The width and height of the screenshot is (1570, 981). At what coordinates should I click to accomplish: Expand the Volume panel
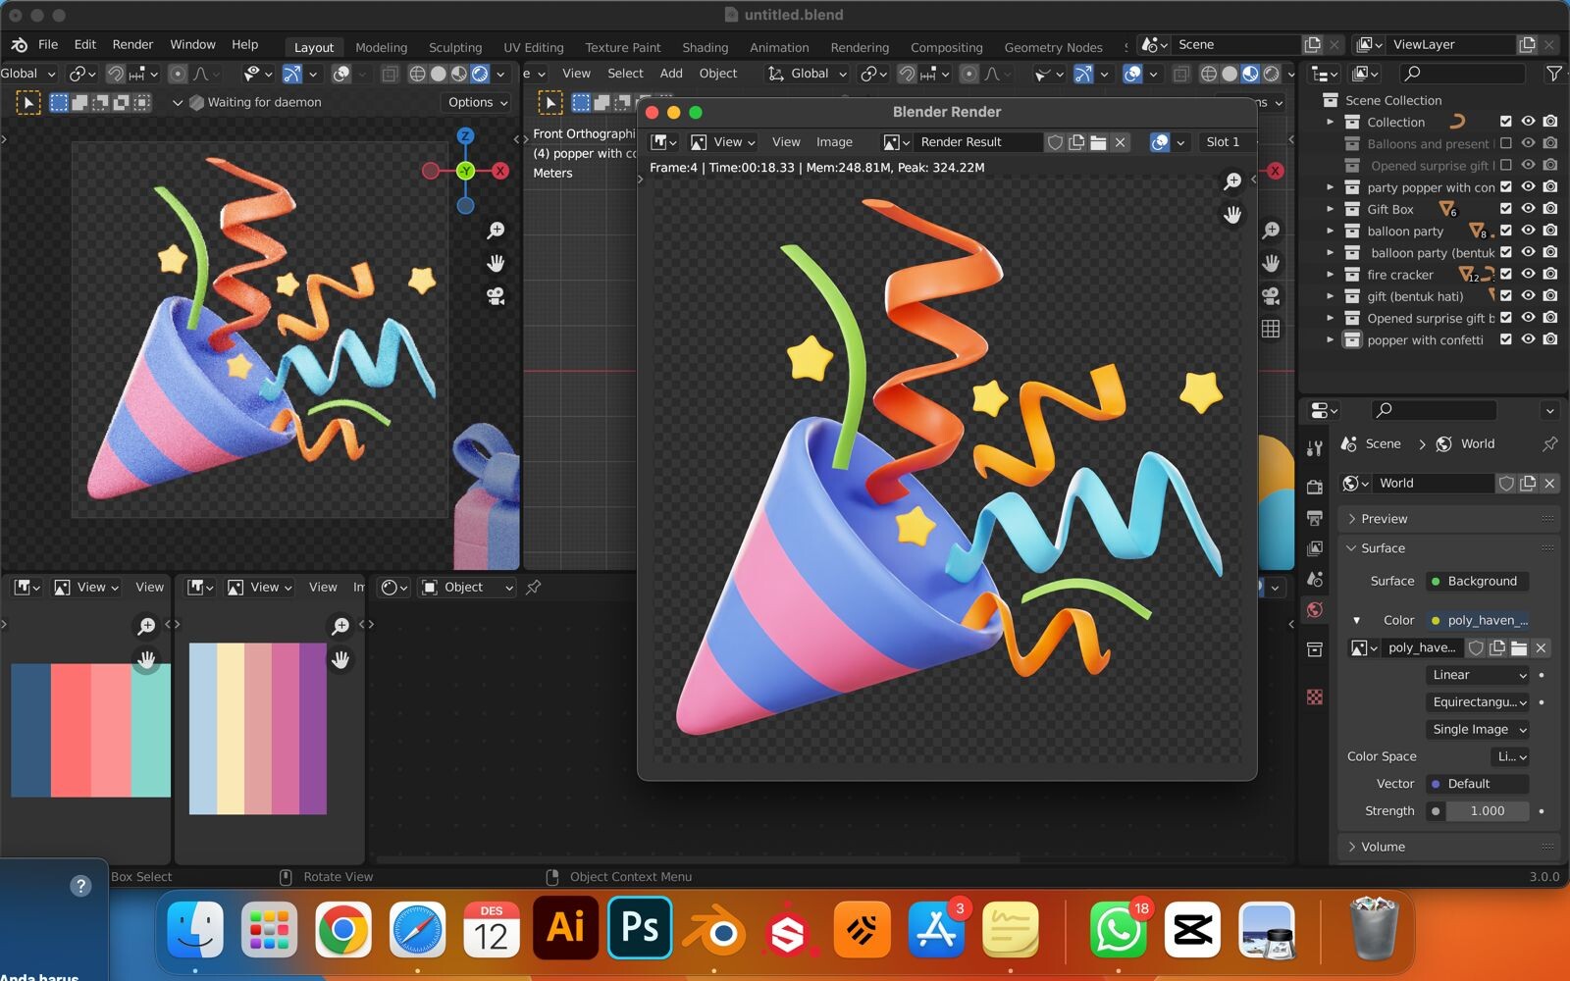click(x=1383, y=847)
